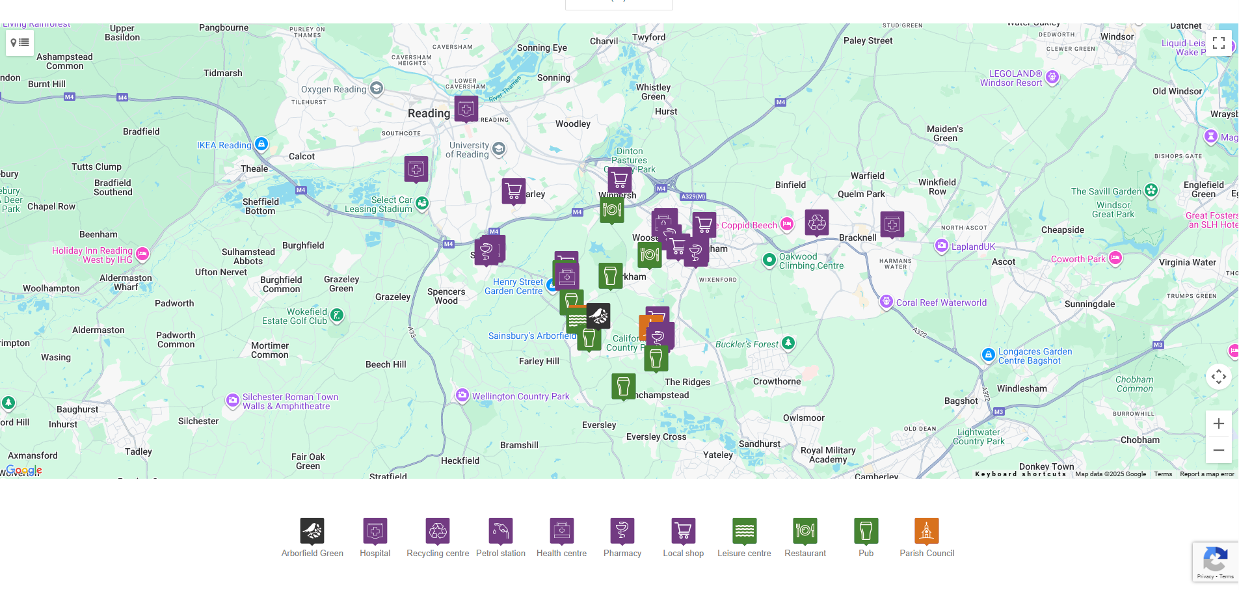Zoom out using the minus button
Screen dimensions: 1239x590
pos(1219,449)
